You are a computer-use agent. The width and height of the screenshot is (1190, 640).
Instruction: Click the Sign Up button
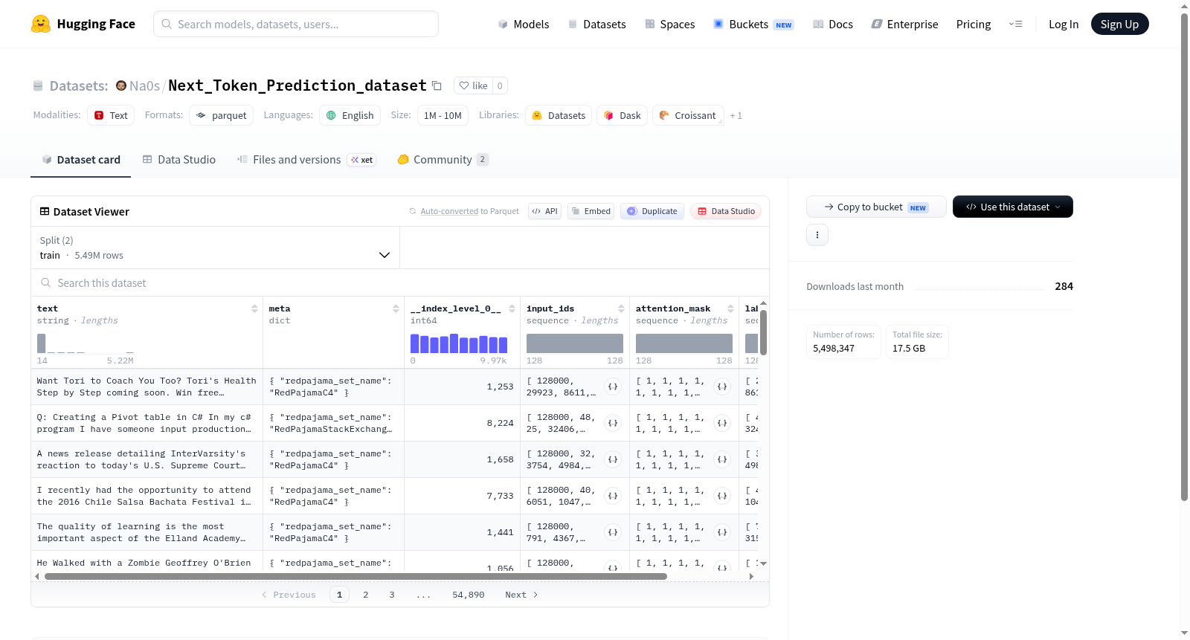click(x=1119, y=24)
